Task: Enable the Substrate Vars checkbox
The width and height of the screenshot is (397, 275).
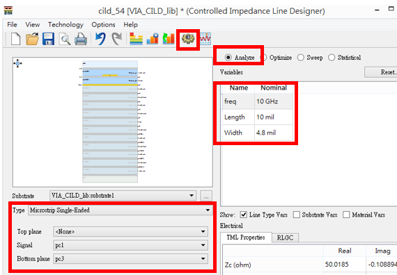Action: 296,215
